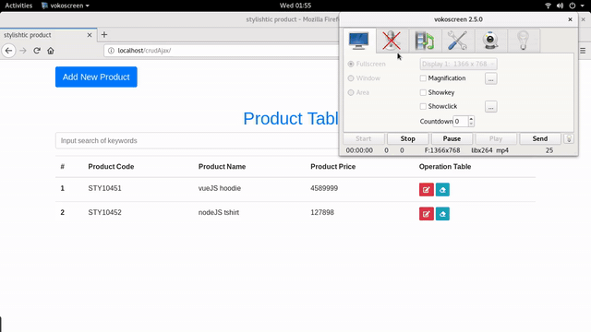The height and width of the screenshot is (332, 591).
Task: Click the nodeJS tshirt name cell
Action: coord(219,213)
